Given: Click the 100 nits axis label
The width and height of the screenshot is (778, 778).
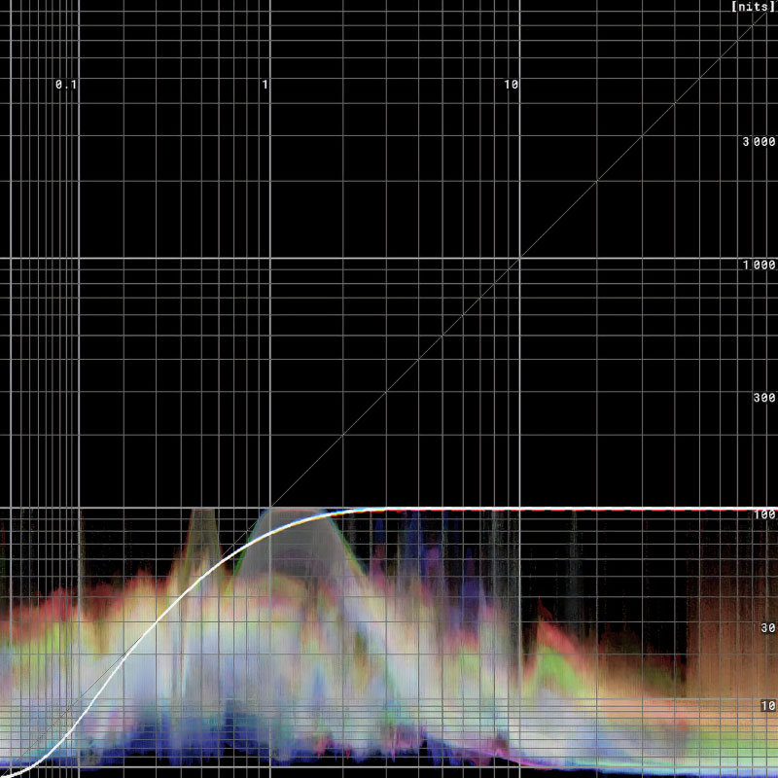Looking at the screenshot, I should pyautogui.click(x=764, y=514).
